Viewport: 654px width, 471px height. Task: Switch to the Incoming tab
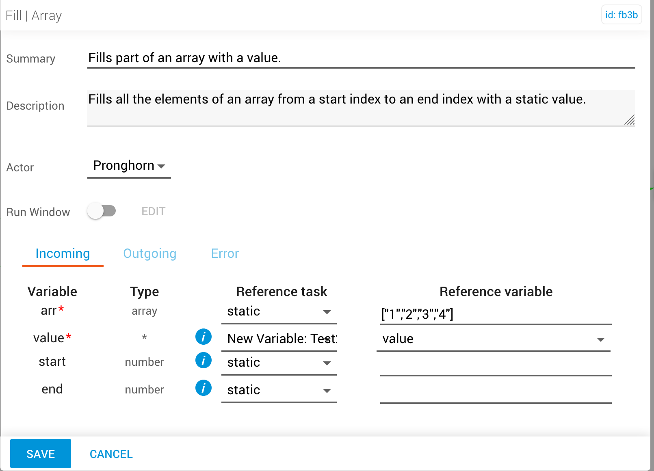(x=63, y=254)
